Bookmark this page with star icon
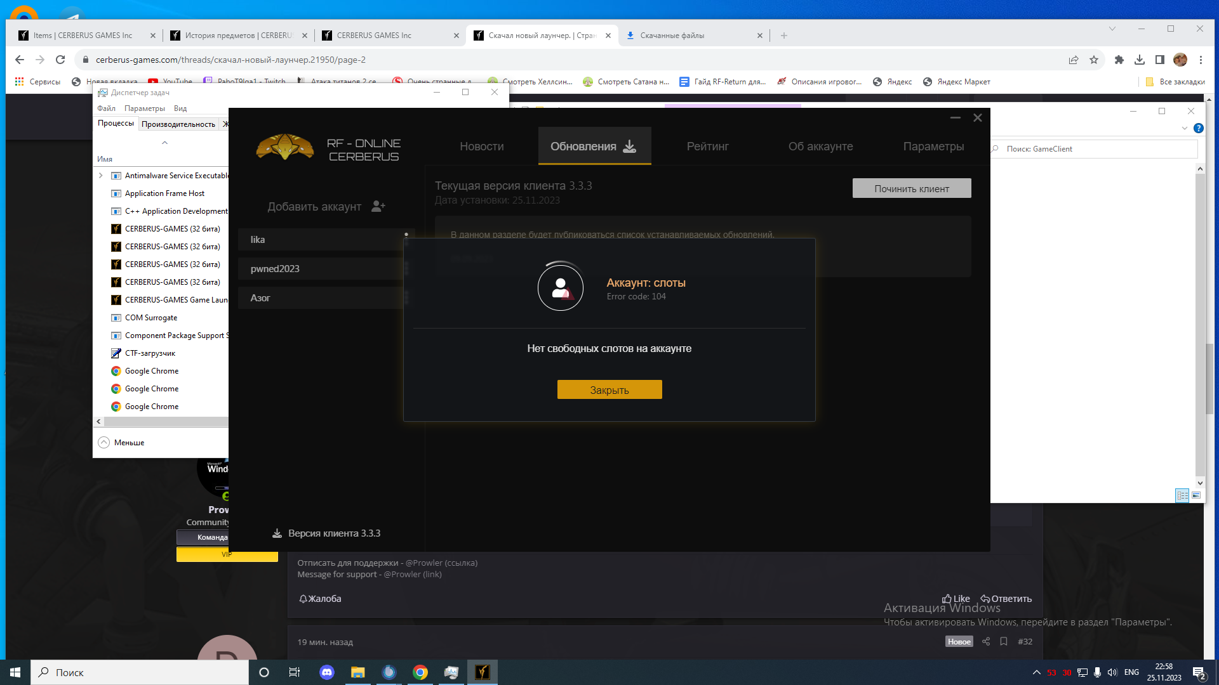The width and height of the screenshot is (1219, 685). 1094,60
